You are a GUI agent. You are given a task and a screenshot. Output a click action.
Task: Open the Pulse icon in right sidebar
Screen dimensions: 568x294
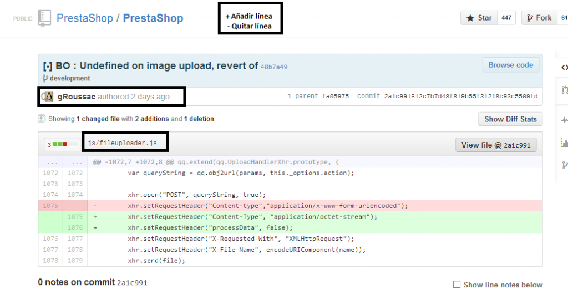click(564, 119)
